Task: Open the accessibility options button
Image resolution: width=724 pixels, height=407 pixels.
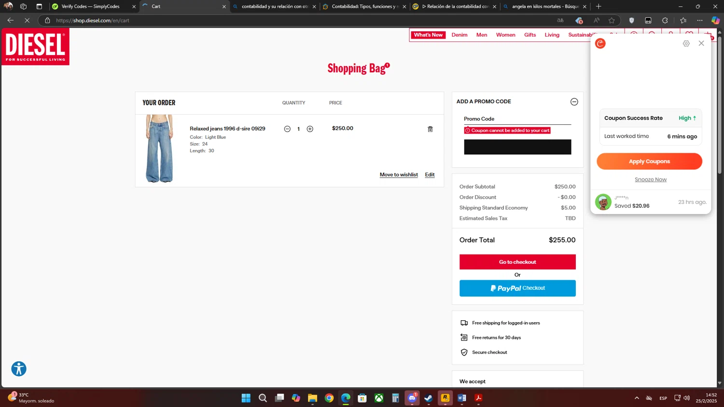Action: click(19, 369)
